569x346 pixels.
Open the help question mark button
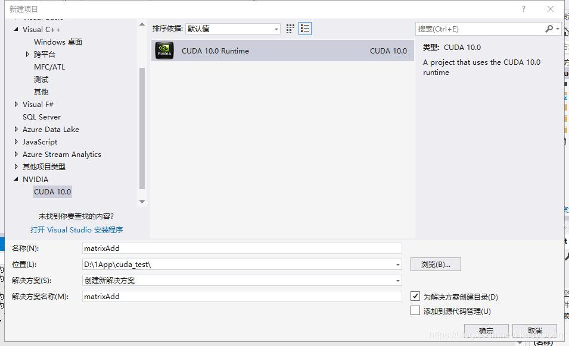tap(524, 9)
